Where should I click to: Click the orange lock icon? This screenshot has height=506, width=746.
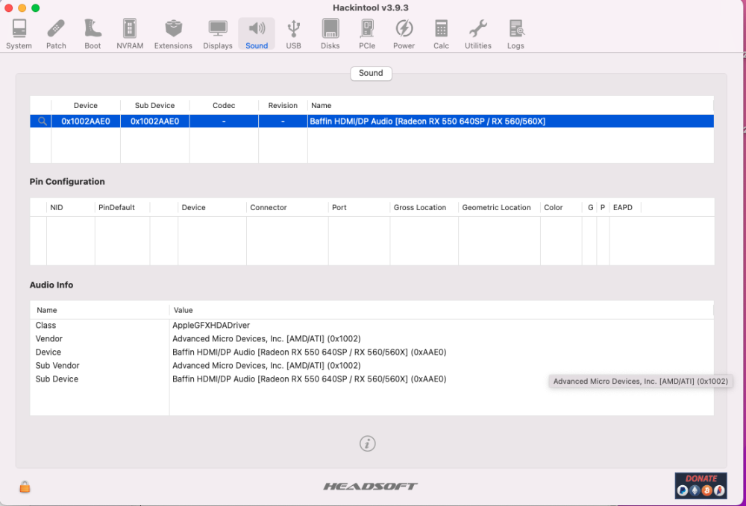(x=25, y=487)
